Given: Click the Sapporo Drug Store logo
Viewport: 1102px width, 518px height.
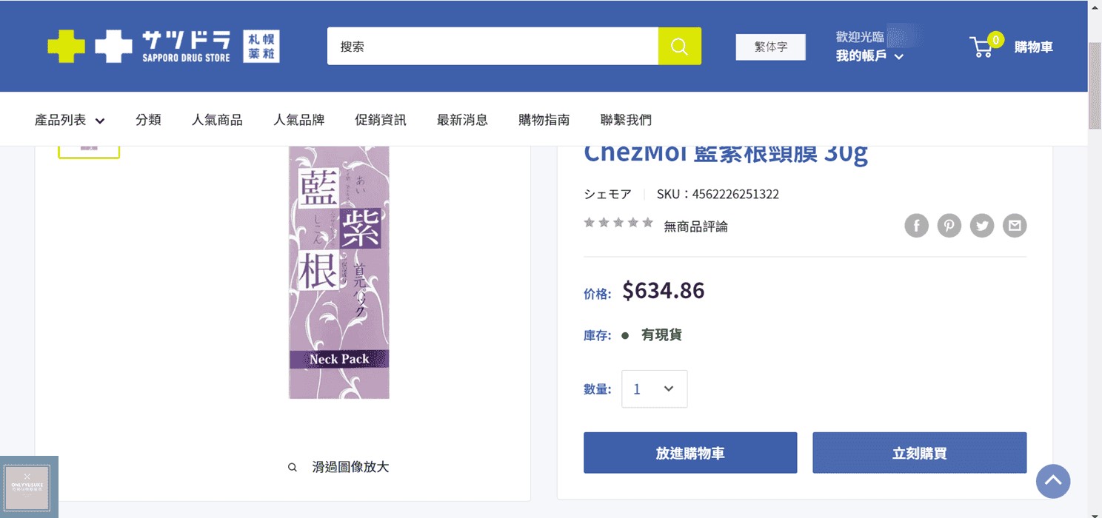Looking at the screenshot, I should click(x=163, y=46).
